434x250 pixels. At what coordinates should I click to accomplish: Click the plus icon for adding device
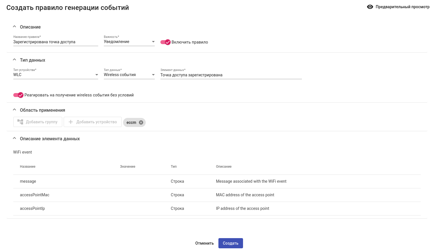coord(71,122)
